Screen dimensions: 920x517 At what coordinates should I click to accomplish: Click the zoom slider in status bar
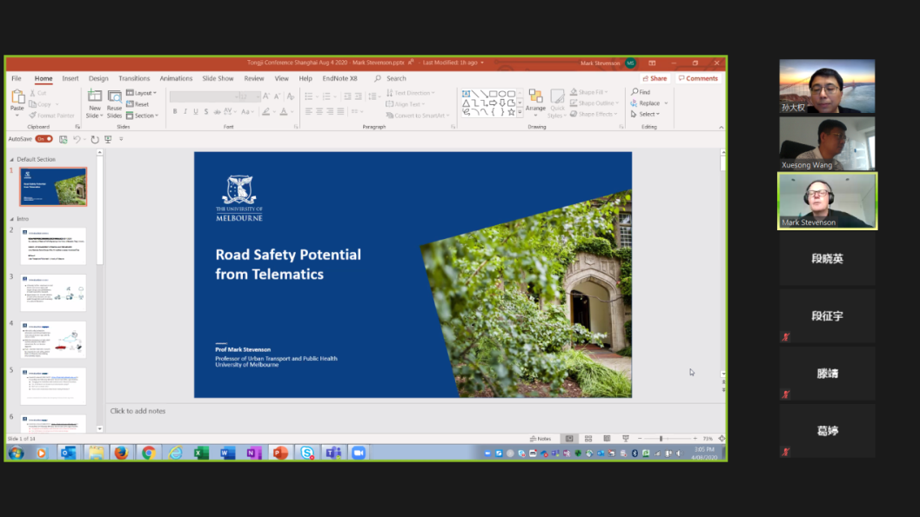[661, 439]
